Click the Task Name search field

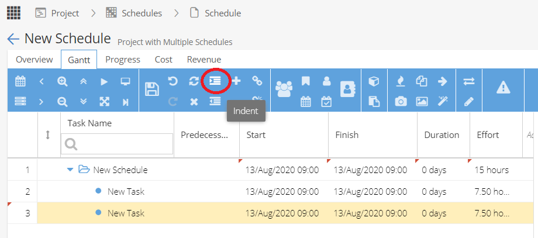(117, 144)
